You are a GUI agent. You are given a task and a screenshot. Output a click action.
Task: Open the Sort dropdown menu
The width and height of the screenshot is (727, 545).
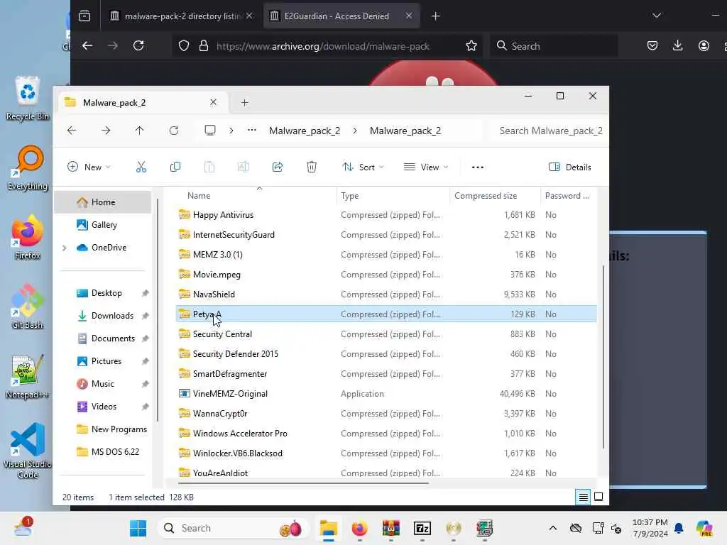click(x=363, y=167)
